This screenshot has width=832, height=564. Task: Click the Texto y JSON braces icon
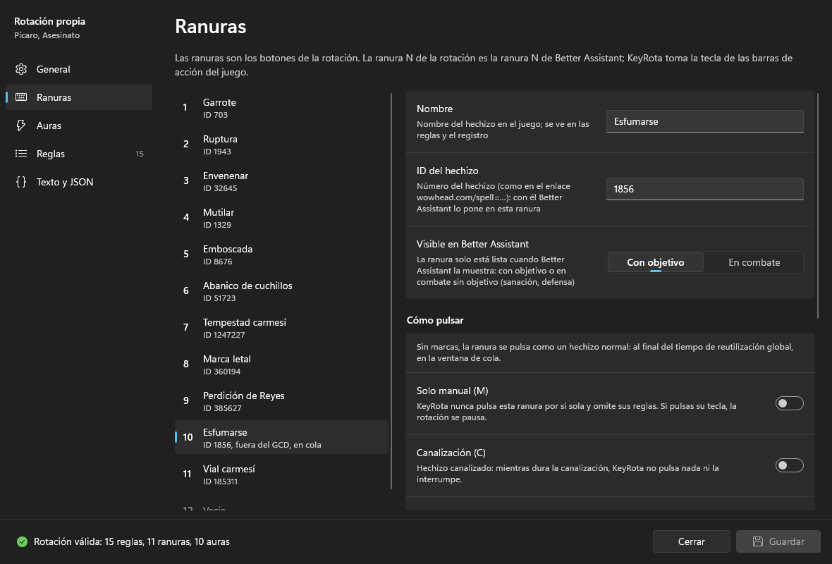click(21, 181)
